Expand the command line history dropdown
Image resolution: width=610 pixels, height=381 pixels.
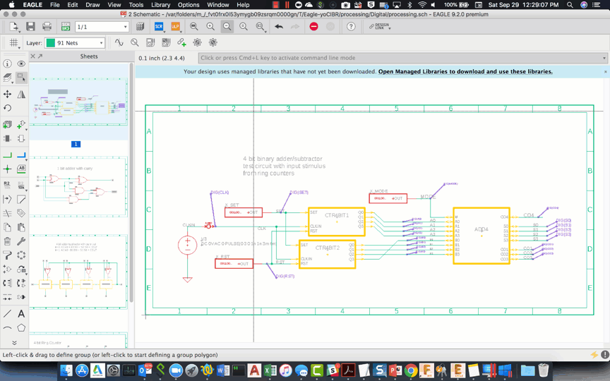(604, 58)
